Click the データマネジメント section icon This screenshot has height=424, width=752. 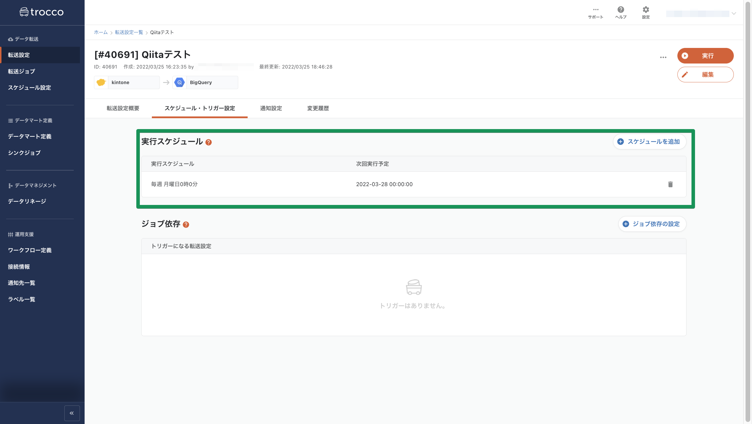click(x=11, y=186)
